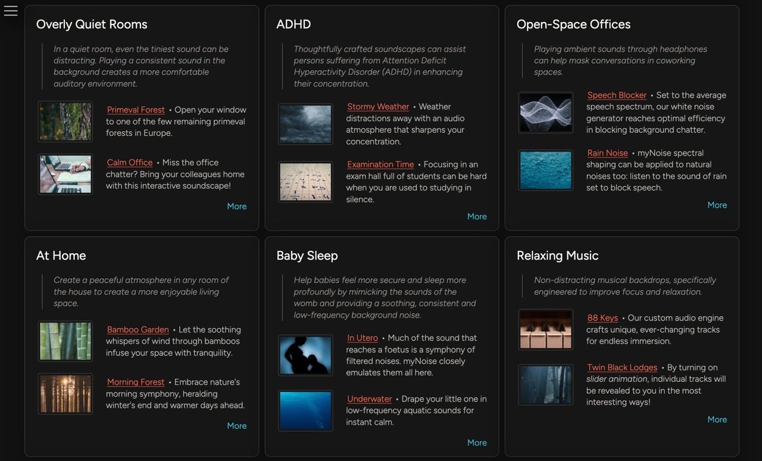Open the Calm Office thumbnail
762x461 pixels.
pyautogui.click(x=65, y=174)
